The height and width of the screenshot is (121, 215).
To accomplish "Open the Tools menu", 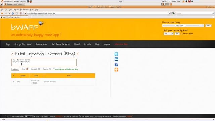I will (32, 10).
